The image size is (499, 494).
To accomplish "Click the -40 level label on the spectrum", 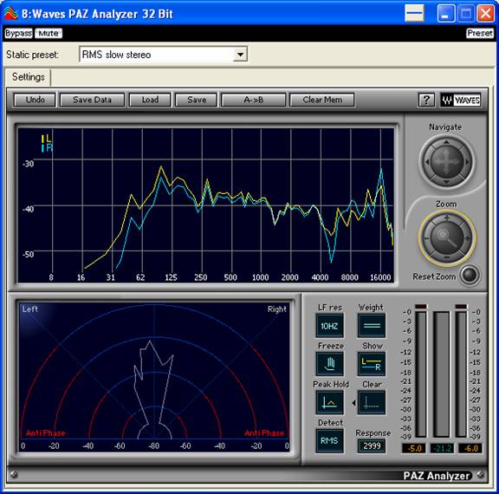I will [x=28, y=209].
